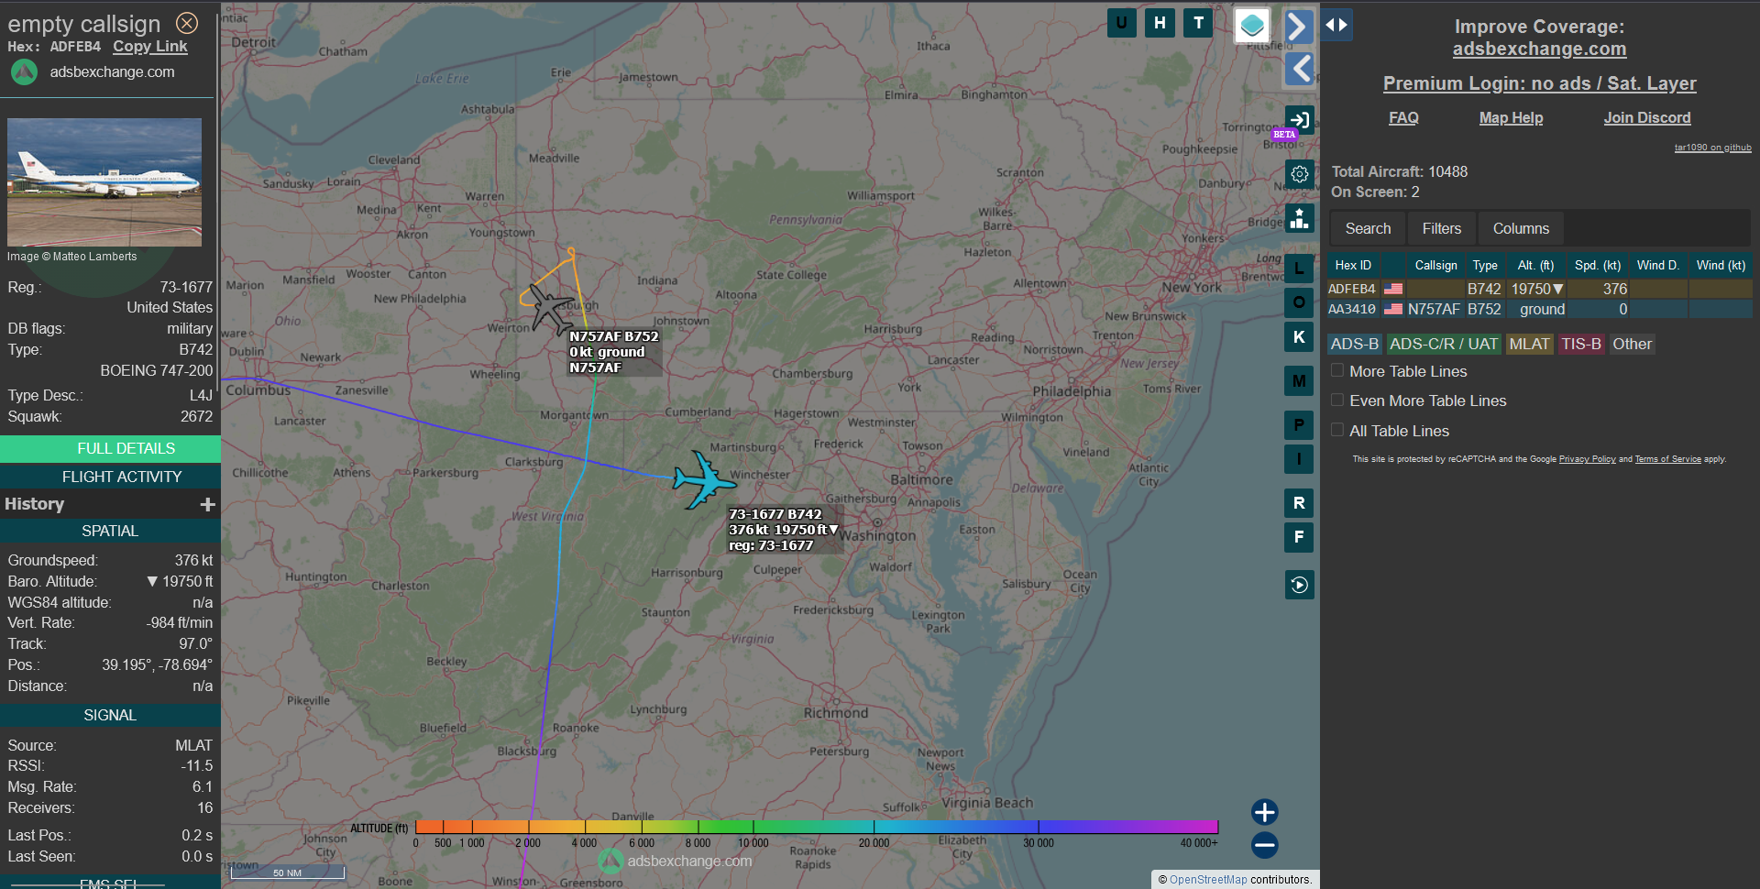Open the Join Discord link
This screenshot has height=889, width=1760.
coord(1647,117)
